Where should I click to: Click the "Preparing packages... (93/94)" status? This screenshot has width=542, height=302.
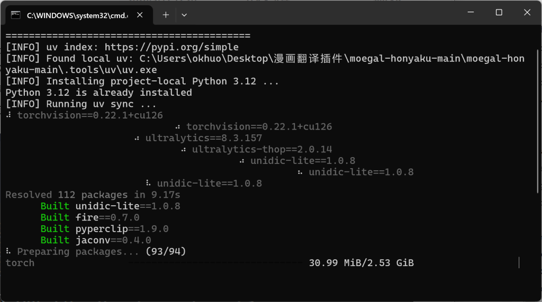(x=96, y=252)
